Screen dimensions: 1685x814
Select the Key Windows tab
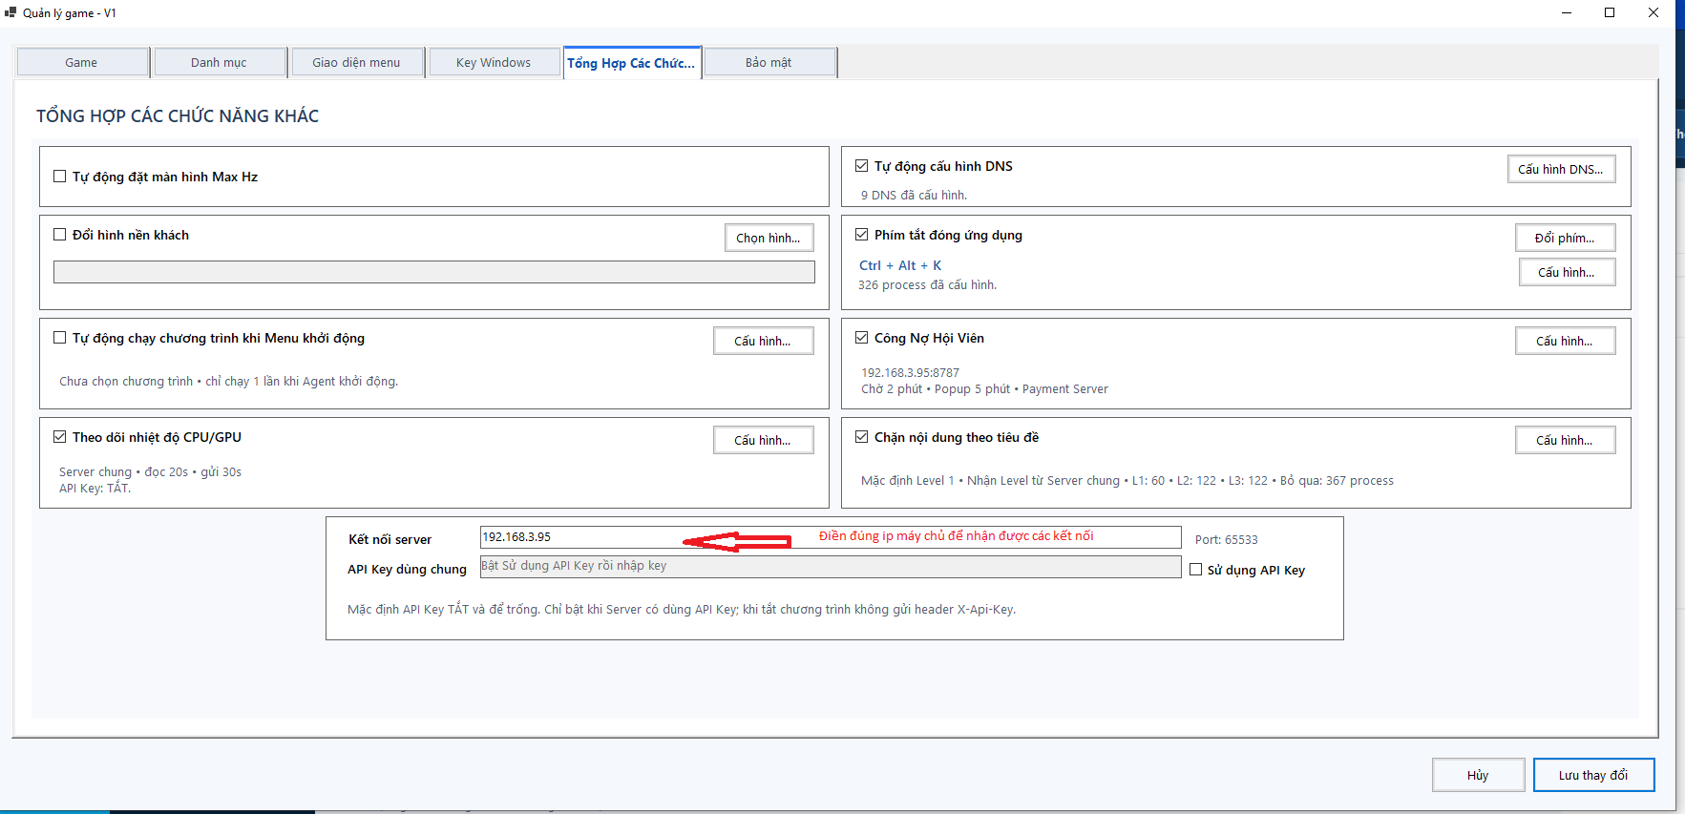coord(495,63)
